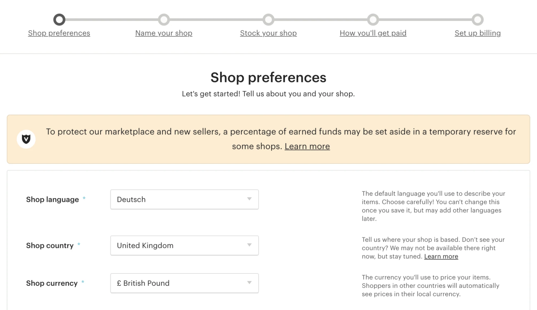Jump to How you'll get paid label
This screenshot has width=537, height=310.
373,33
